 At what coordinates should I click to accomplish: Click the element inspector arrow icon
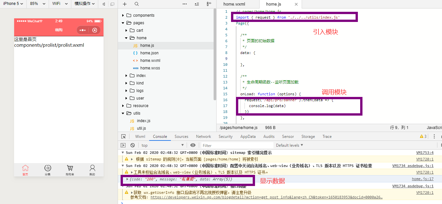124,137
